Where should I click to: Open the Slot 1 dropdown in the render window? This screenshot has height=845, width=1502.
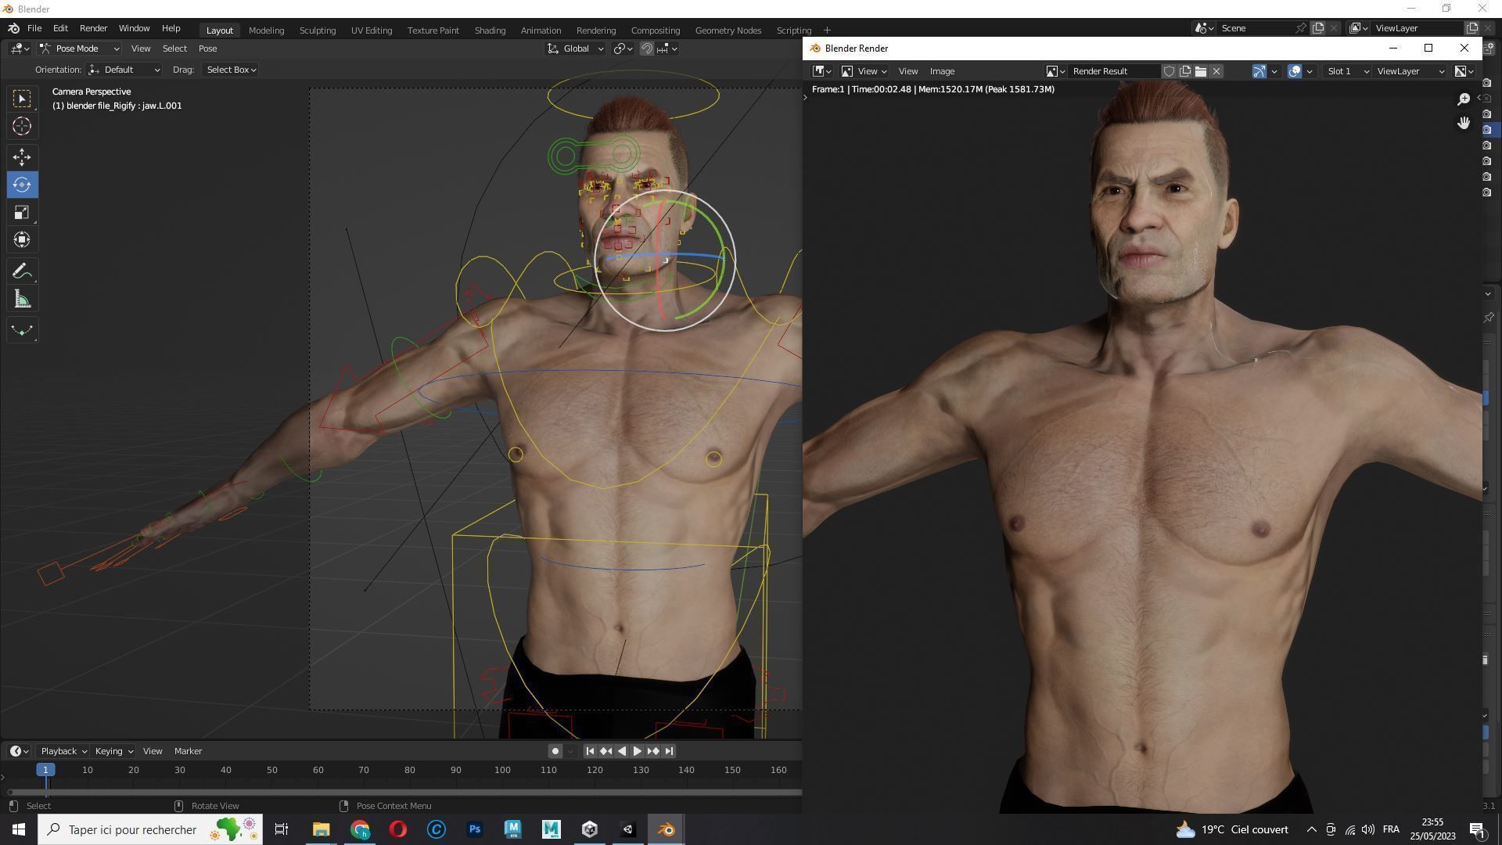(x=1344, y=70)
